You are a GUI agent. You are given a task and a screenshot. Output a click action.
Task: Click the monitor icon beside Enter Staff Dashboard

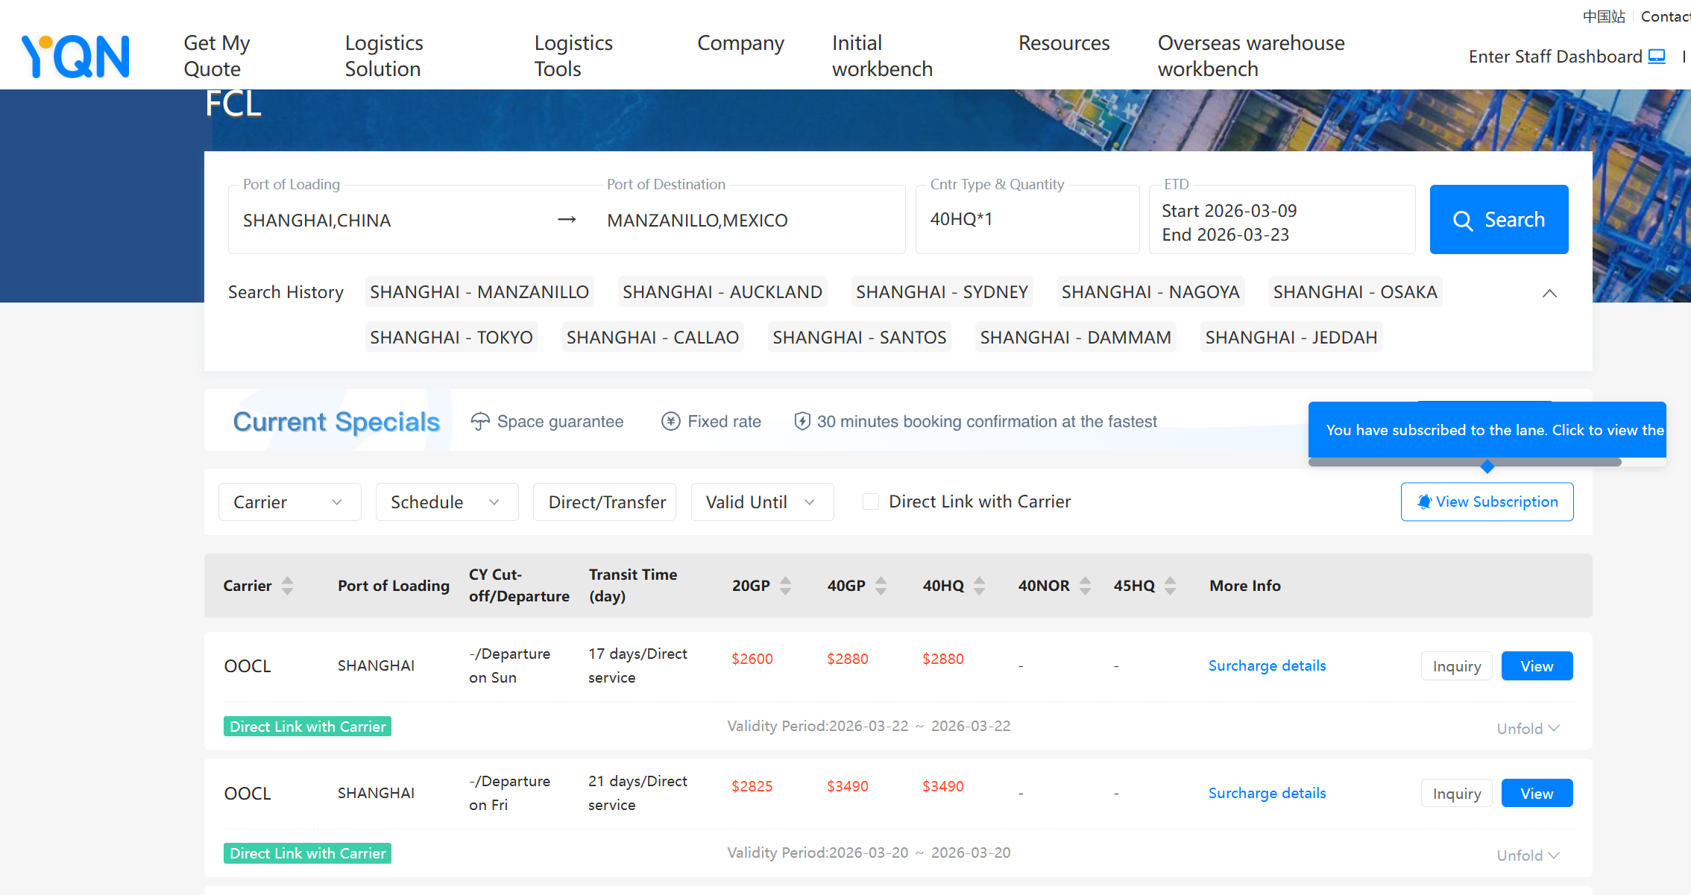(1657, 56)
